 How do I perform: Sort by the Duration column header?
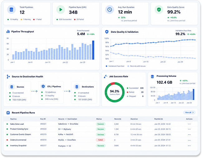coord(134,119)
